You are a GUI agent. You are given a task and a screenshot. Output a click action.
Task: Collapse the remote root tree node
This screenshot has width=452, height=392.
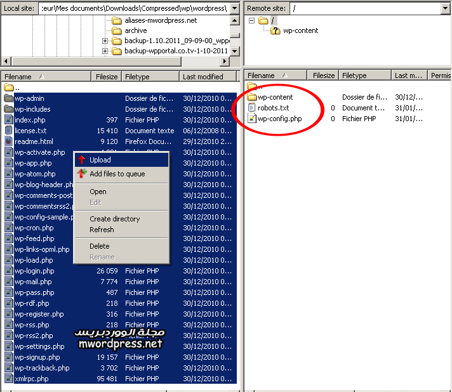tap(251, 20)
